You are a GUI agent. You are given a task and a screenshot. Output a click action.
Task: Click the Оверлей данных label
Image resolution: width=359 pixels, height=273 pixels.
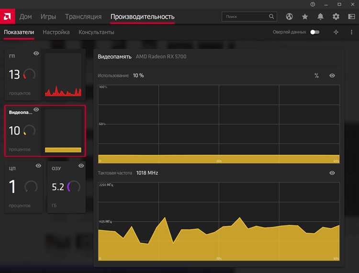coord(289,32)
